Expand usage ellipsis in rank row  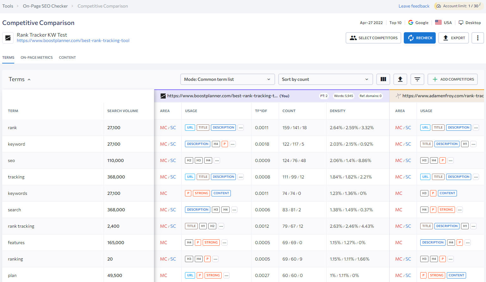tap(241, 128)
